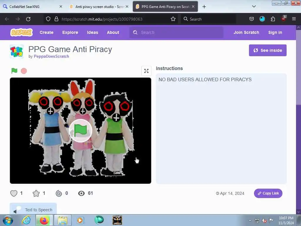Image resolution: width=301 pixels, height=226 pixels.
Task: Open the Create menu item
Action: click(46, 32)
